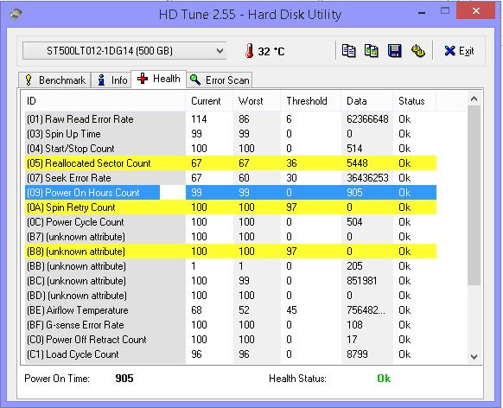Viewport: 503px width, 408px height.
Task: Select the Raw Read Error Rate row
Action: 231,119
